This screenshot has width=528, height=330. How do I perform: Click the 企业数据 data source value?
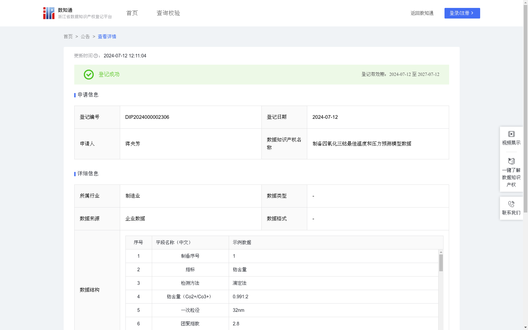[x=135, y=219]
